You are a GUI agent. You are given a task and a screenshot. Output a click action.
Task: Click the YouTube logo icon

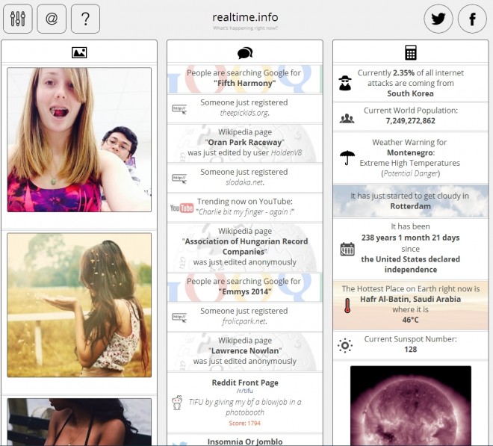[x=182, y=208]
